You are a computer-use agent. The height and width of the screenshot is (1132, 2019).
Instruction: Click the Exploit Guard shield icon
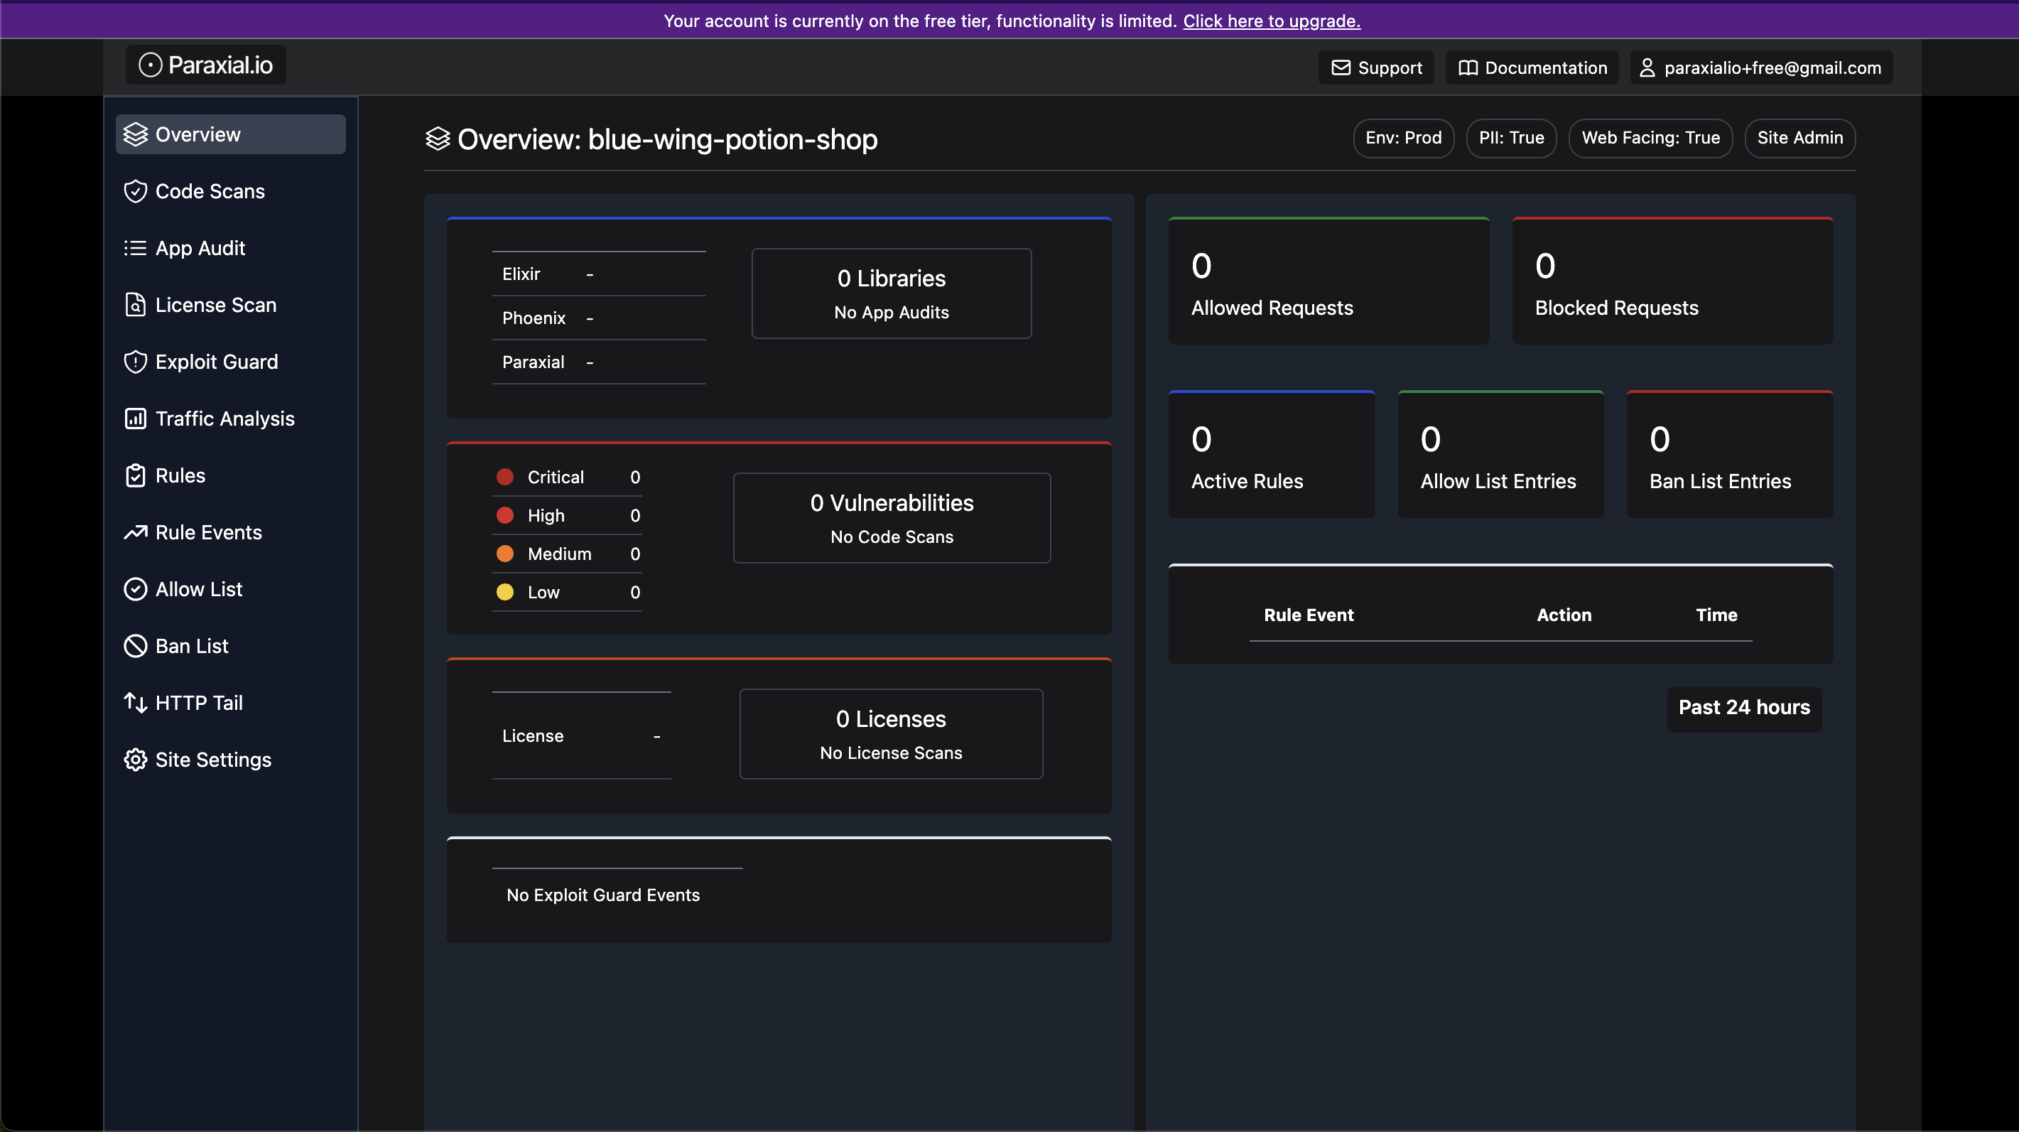click(x=135, y=362)
